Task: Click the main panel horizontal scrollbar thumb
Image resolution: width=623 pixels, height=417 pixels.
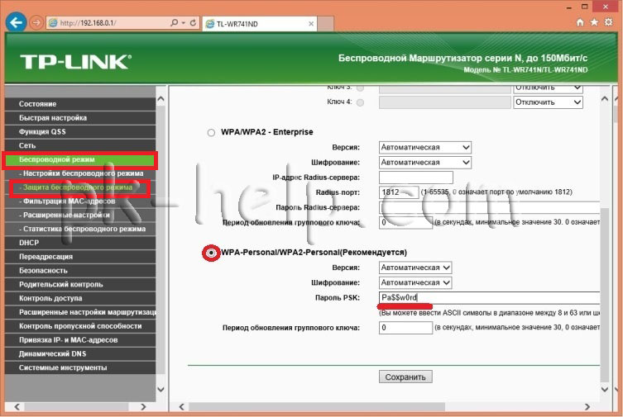Action: [x=317, y=407]
